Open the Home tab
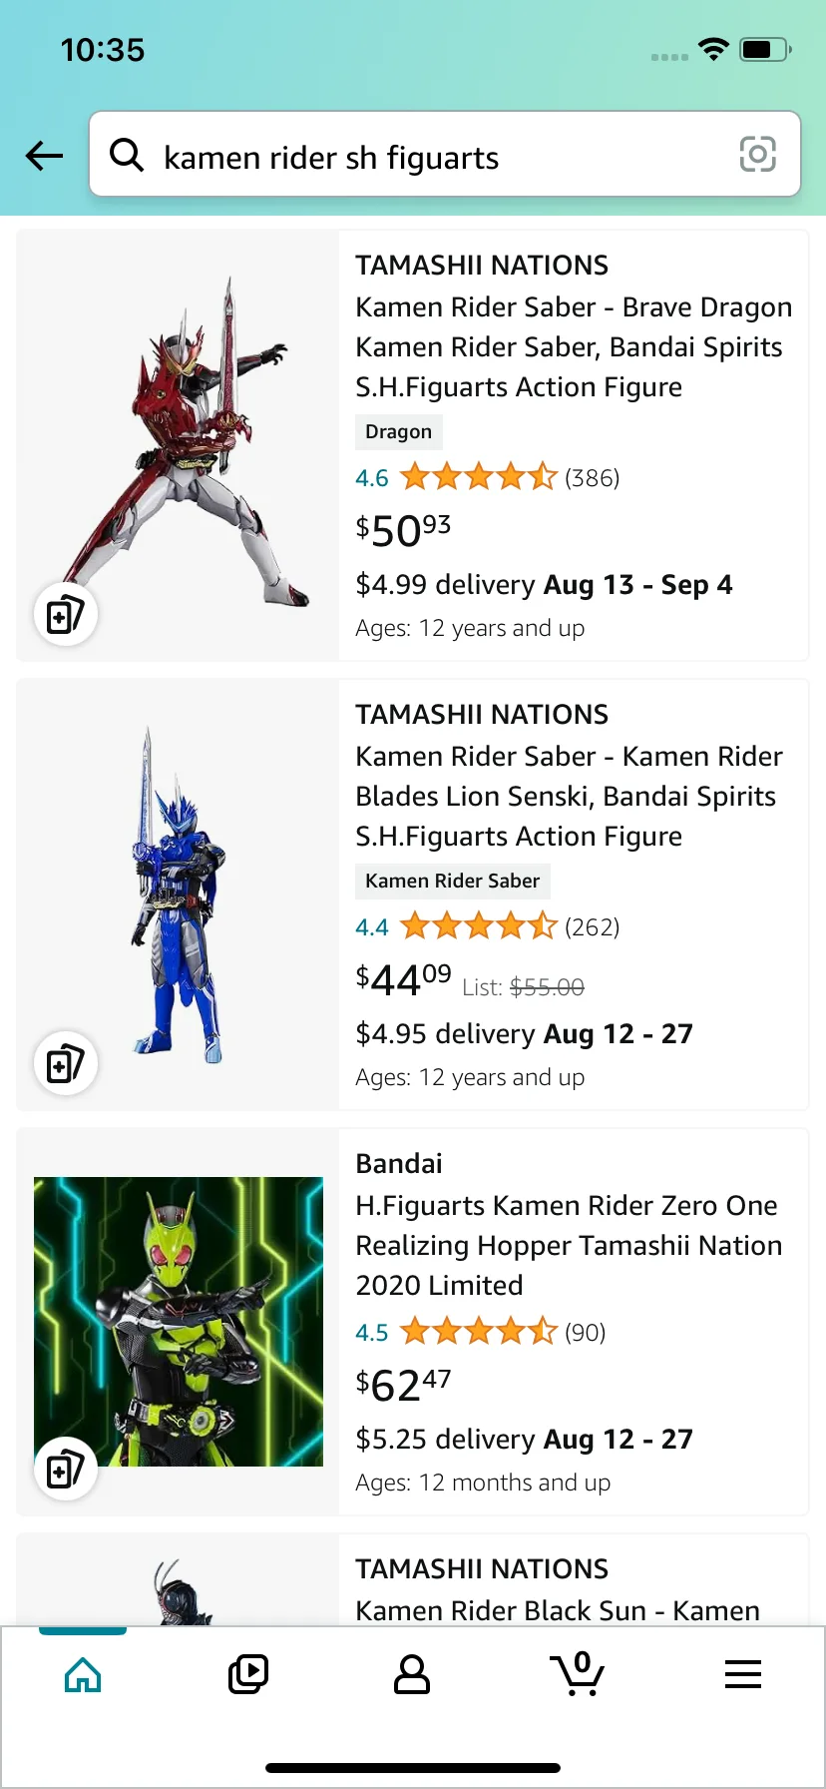The image size is (826, 1789). [83, 1674]
